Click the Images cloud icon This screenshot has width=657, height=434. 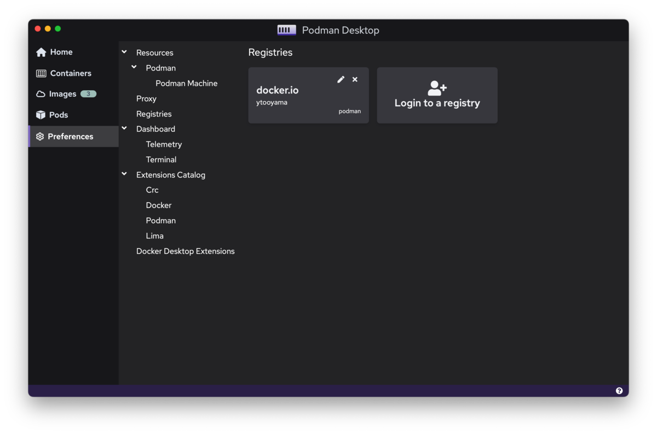[41, 94]
